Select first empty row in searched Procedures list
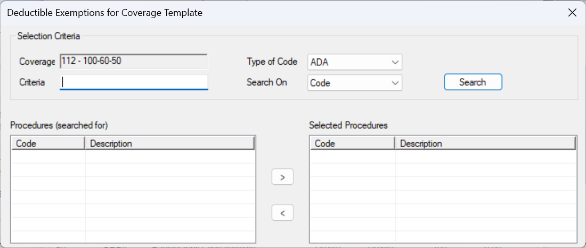This screenshot has height=248, width=586. 133,156
